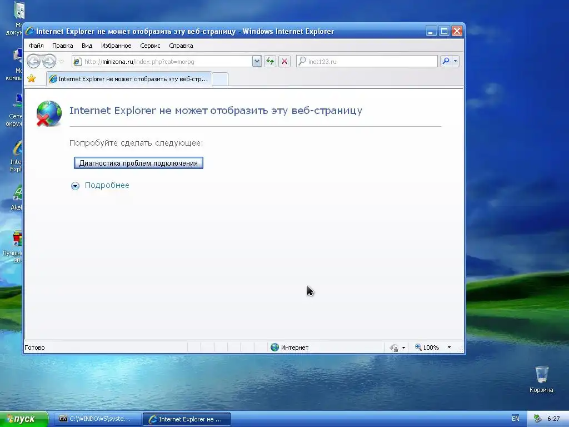
Task: Click the 6:27 taskbar clock
Action: point(553,419)
